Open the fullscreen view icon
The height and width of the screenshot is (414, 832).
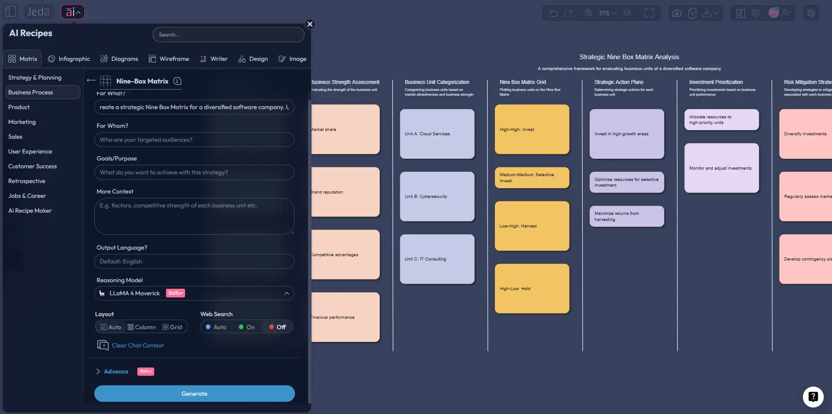pos(649,13)
